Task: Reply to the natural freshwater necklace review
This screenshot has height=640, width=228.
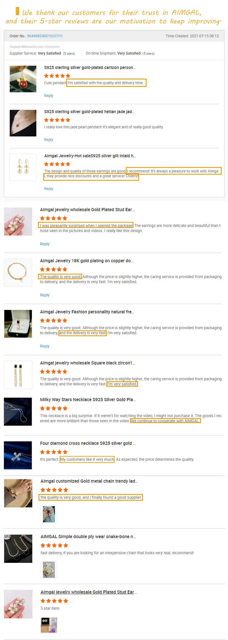Action: [x=45, y=346]
